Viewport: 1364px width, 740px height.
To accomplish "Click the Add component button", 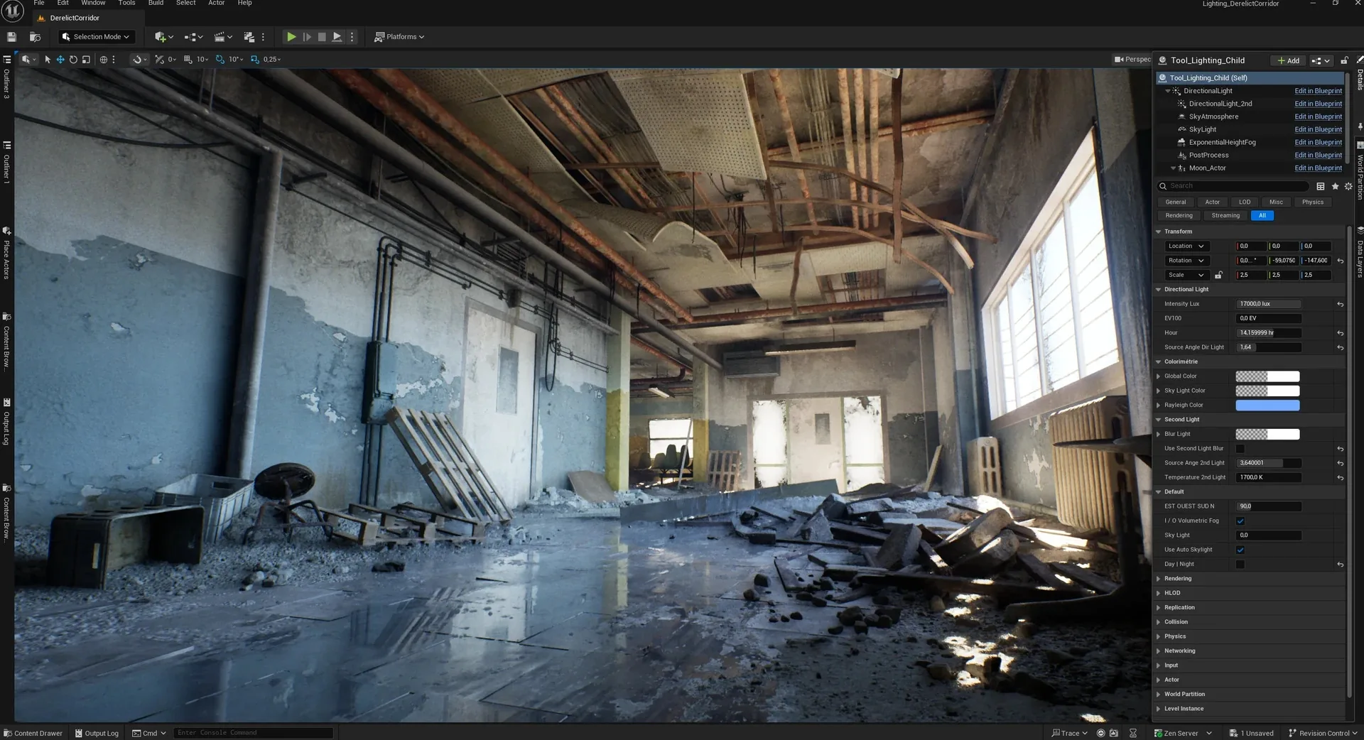I will (1288, 61).
